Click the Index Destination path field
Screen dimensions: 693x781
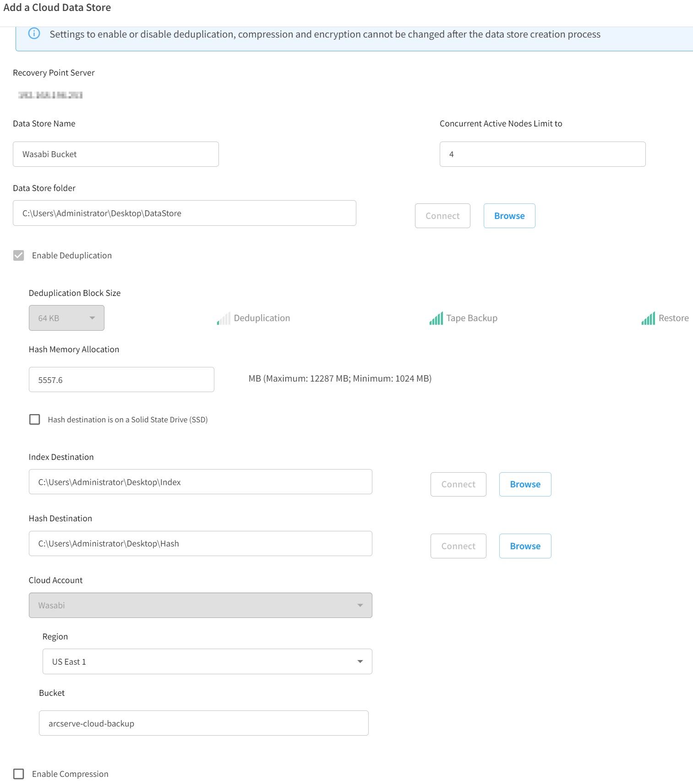(x=200, y=482)
